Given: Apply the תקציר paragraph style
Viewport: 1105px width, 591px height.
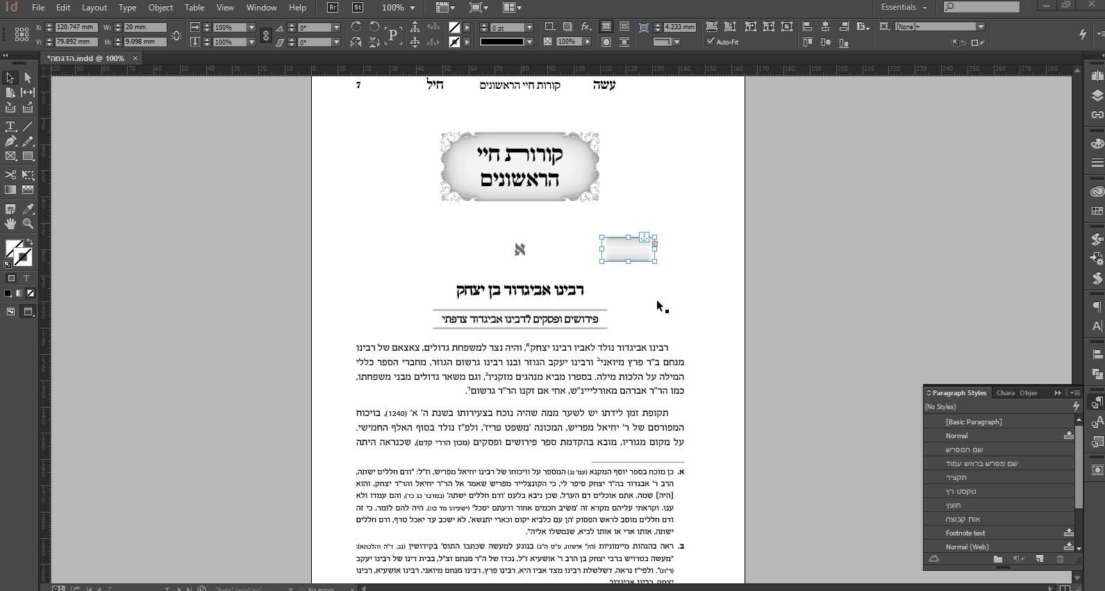Looking at the screenshot, I should 999,478.
